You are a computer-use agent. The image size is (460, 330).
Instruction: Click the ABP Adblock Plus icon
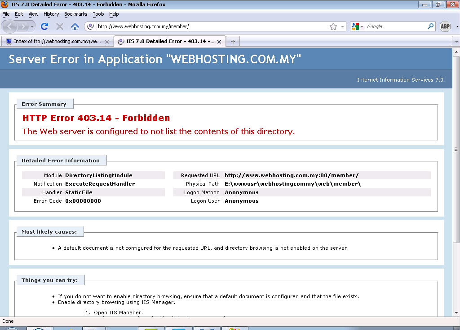click(x=445, y=26)
